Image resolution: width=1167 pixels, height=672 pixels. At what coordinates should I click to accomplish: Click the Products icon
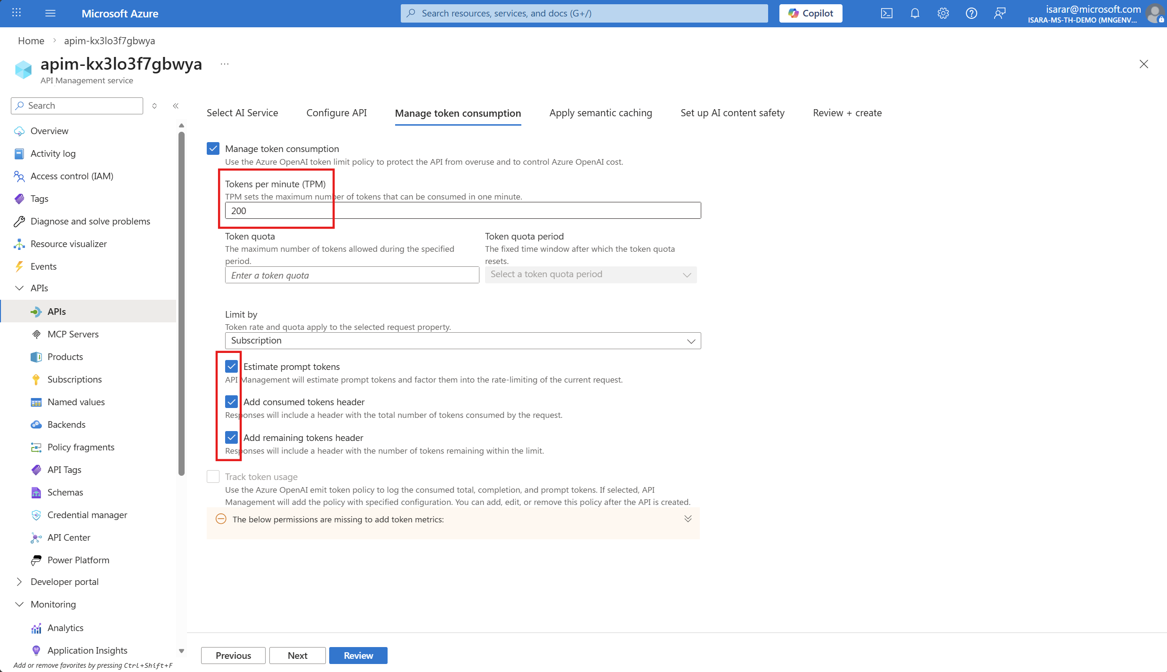(36, 357)
